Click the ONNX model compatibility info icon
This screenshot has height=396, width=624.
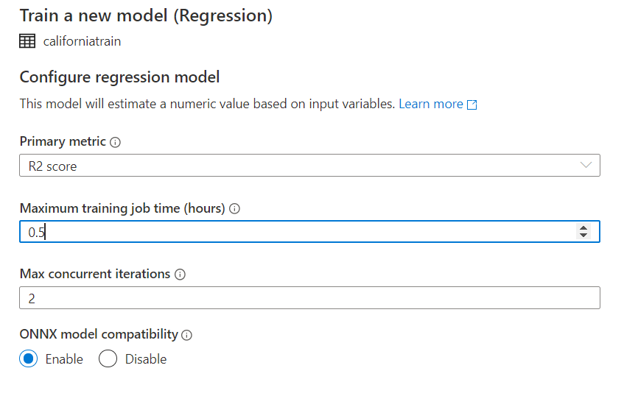pos(186,335)
